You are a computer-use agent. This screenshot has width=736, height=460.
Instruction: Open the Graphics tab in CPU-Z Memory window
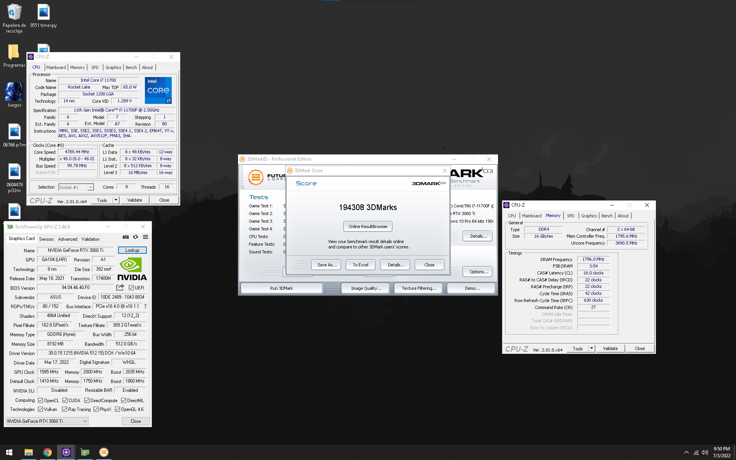[x=589, y=216]
